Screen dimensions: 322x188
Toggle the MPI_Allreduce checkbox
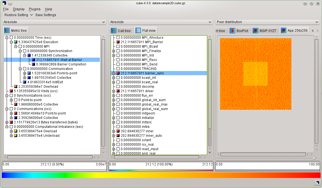(118, 38)
